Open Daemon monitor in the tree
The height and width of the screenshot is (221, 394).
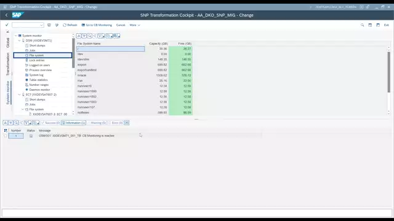(x=39, y=90)
